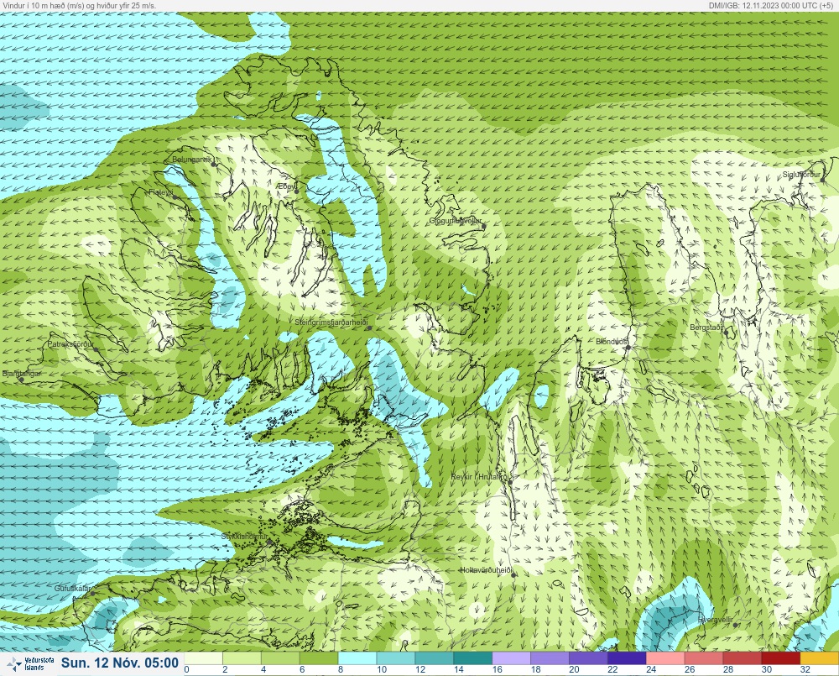Screen dimensions: 839x676
Task: Click the Steingrímsfjarðarheiði station label
Action: [331, 322]
